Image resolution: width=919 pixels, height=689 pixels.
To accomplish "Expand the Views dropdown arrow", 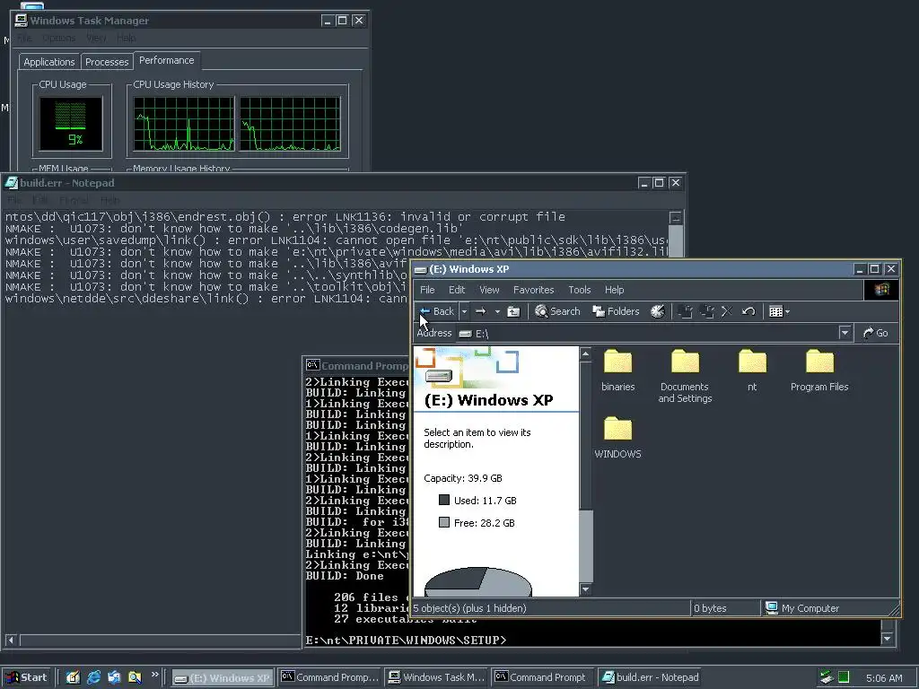I will tap(787, 311).
